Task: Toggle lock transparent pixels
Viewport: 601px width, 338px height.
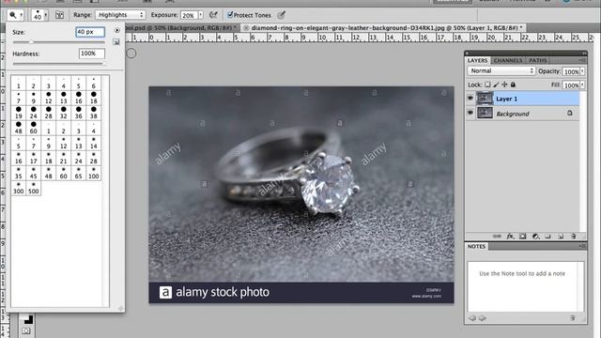Action: coord(487,84)
